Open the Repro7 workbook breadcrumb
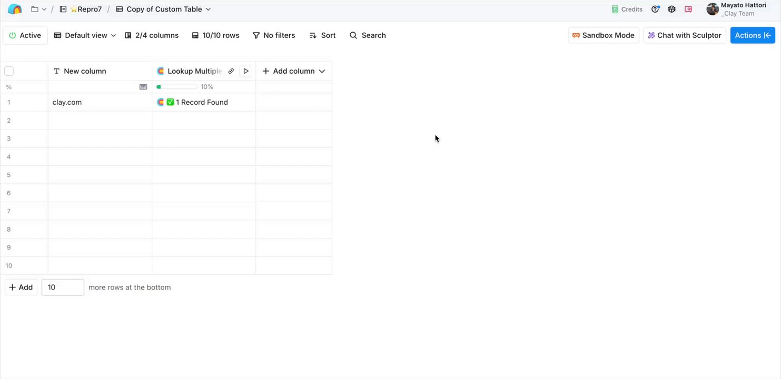Image resolution: width=781 pixels, height=379 pixels. coord(81,9)
